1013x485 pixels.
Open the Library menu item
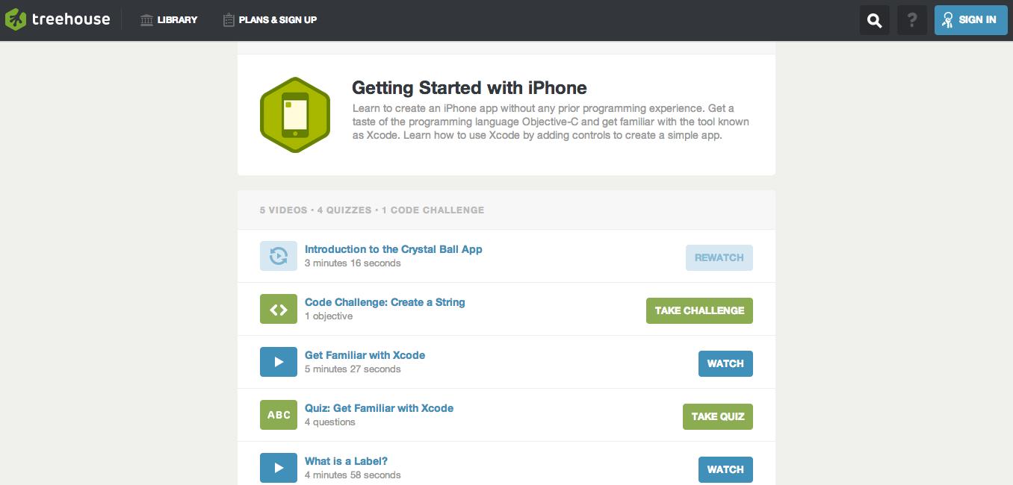169,20
